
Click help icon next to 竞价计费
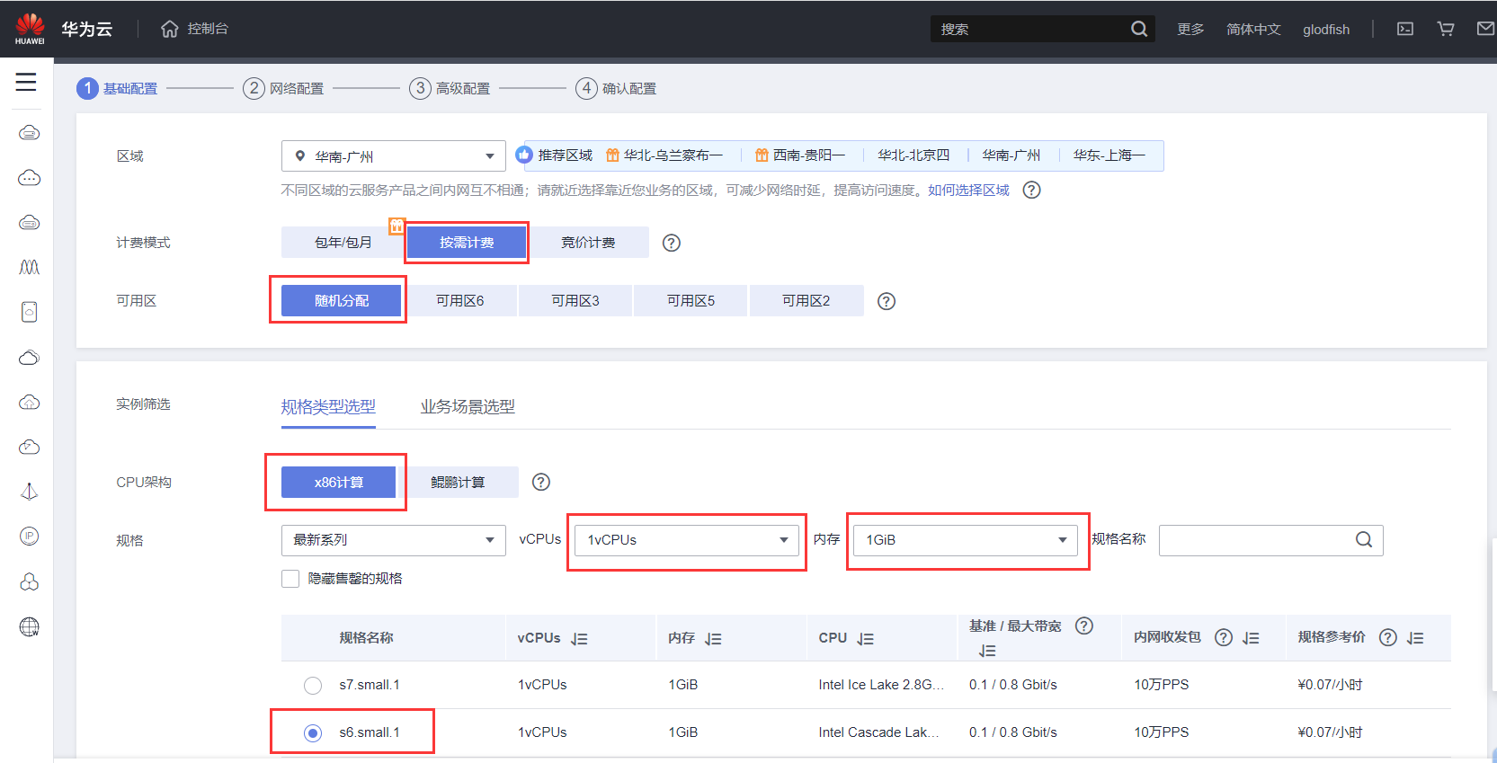tap(672, 243)
